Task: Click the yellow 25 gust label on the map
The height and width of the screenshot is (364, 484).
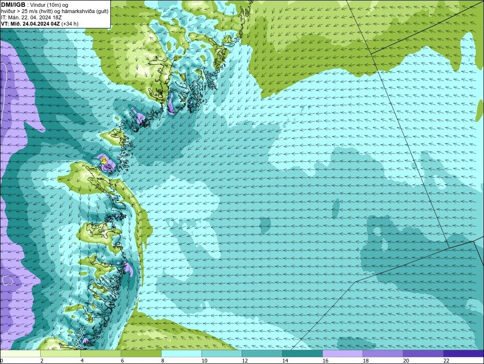Action: [x=104, y=160]
